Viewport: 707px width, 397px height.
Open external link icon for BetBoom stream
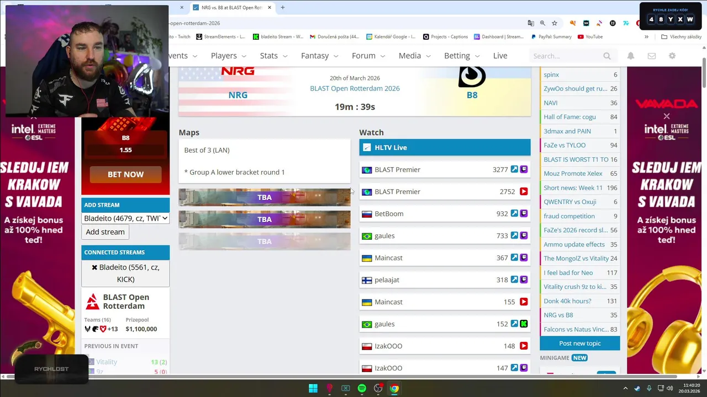click(514, 213)
